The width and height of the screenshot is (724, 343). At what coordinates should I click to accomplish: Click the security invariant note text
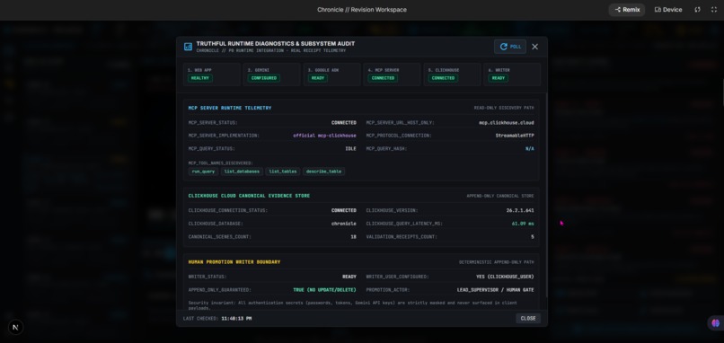click(353, 305)
